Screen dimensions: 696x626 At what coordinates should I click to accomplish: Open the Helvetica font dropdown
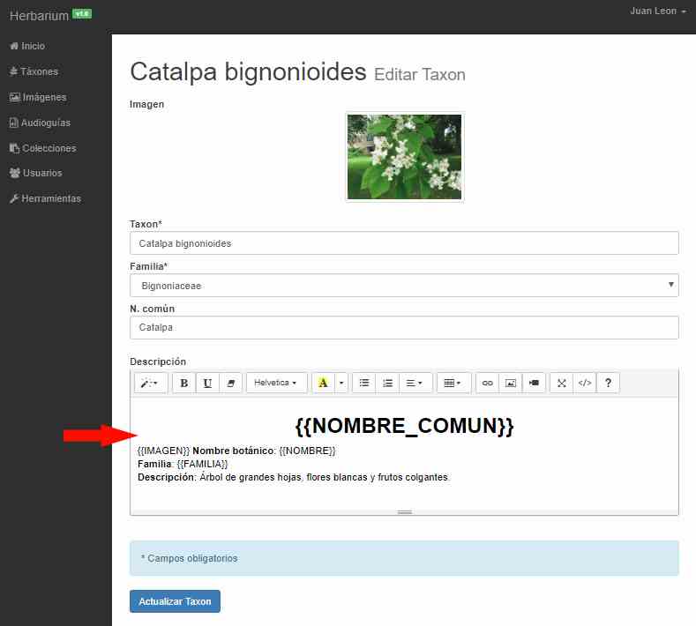click(276, 383)
